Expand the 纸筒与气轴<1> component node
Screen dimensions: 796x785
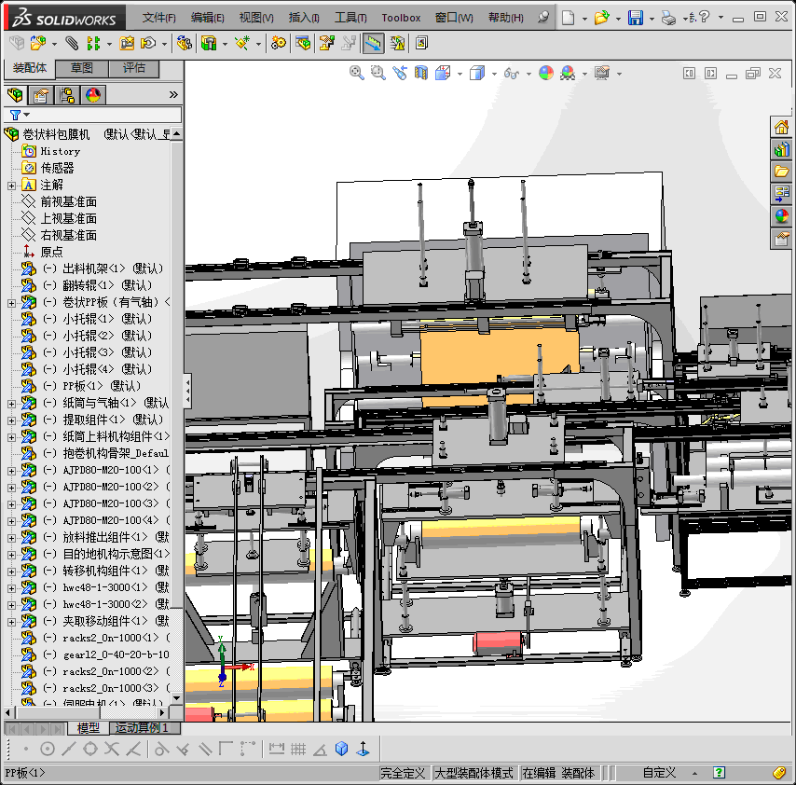[11, 403]
